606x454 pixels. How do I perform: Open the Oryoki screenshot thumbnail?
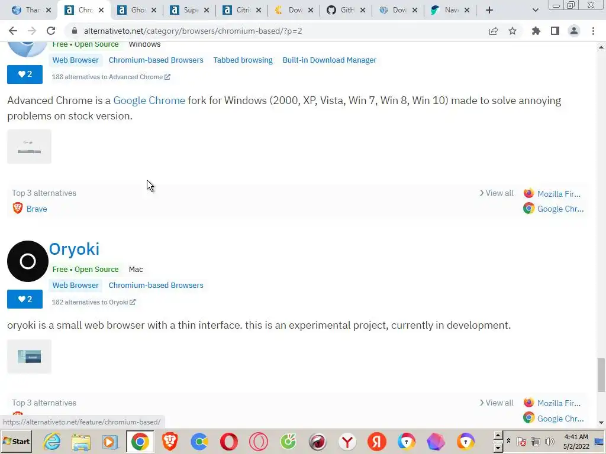click(30, 356)
